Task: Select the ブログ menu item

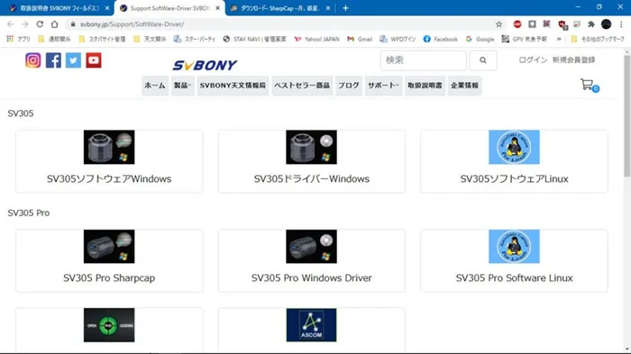Action: tap(349, 86)
